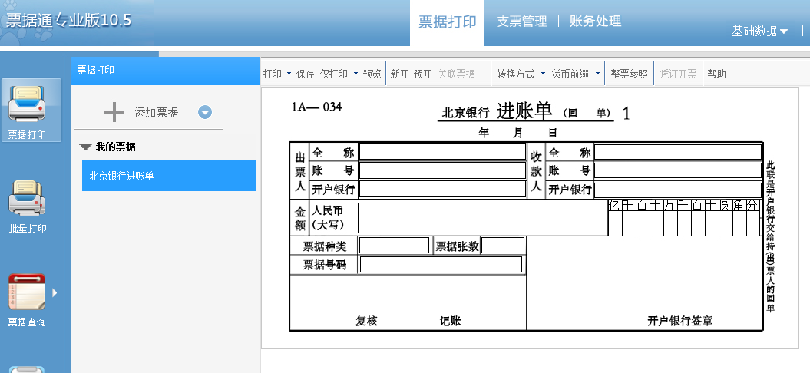Open the 票据查询 calendar icon
The image size is (810, 373).
pos(27,292)
